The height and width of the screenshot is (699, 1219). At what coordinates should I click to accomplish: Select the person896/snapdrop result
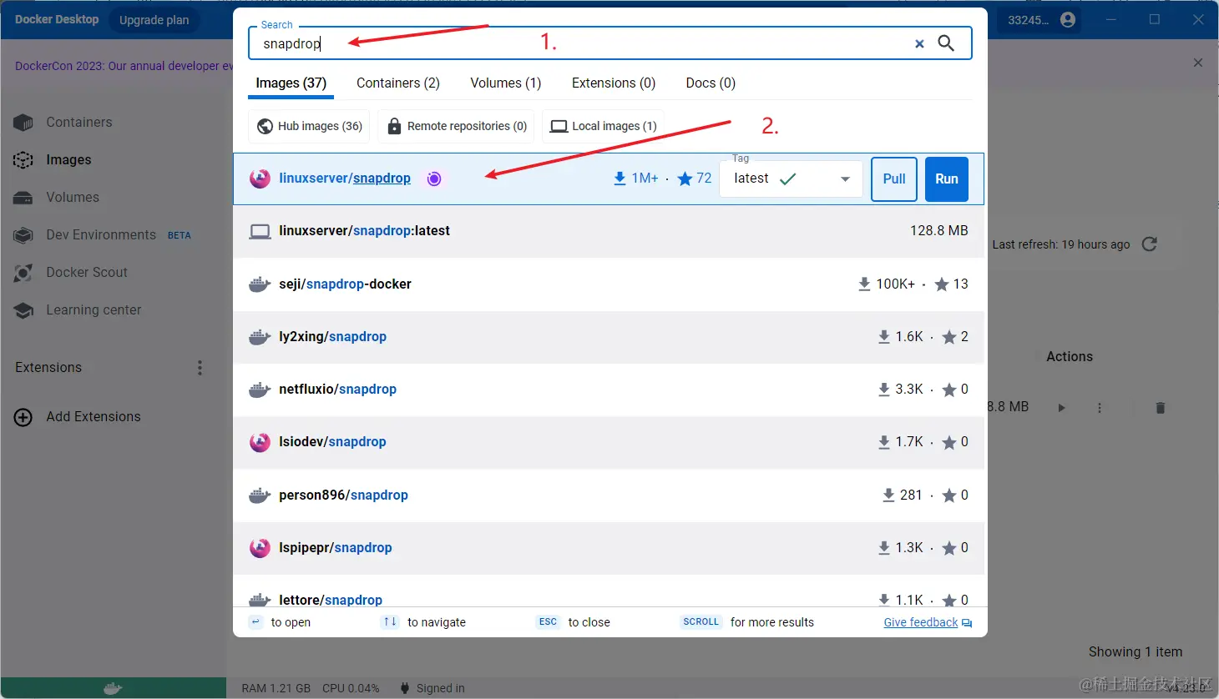point(609,495)
